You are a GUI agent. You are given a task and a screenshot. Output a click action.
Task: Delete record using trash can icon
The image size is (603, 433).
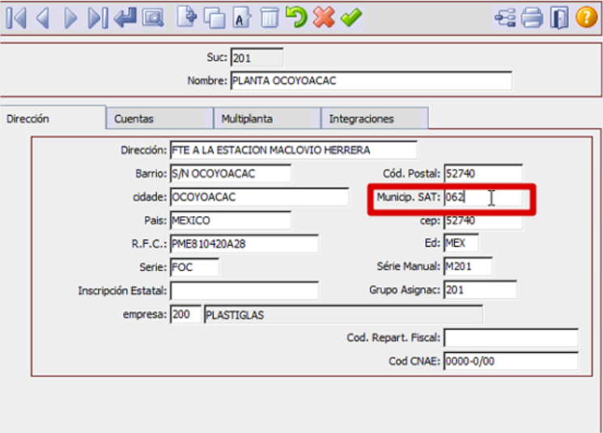click(x=270, y=18)
